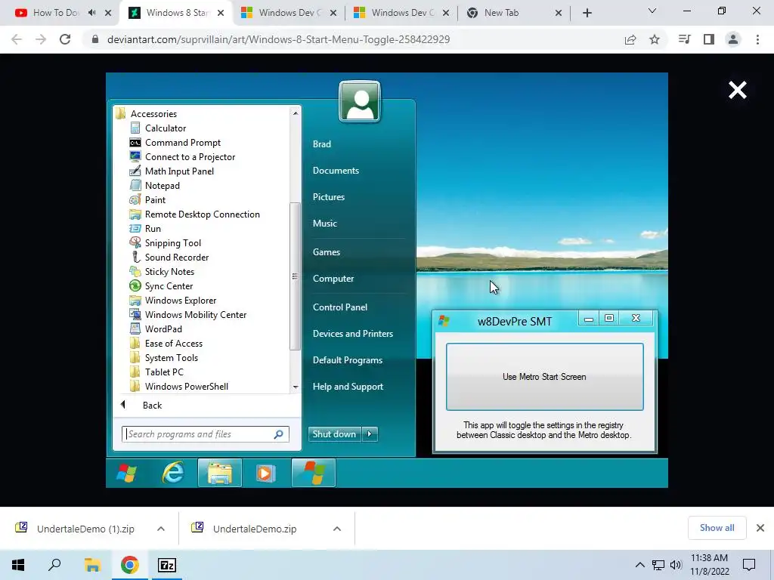Click Control Panel in the Start menu image
Screen dimensions: 774x580
340,307
